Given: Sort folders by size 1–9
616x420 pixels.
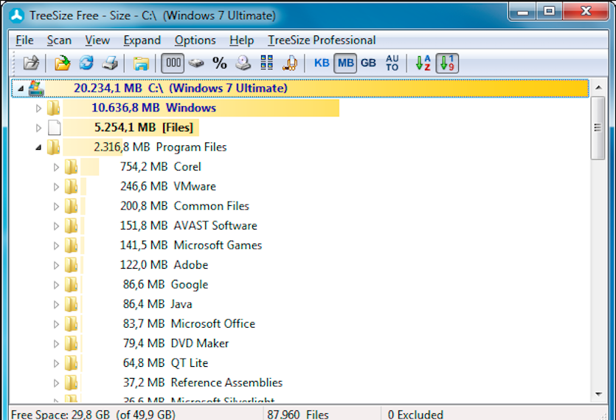Looking at the screenshot, I should coord(447,63).
